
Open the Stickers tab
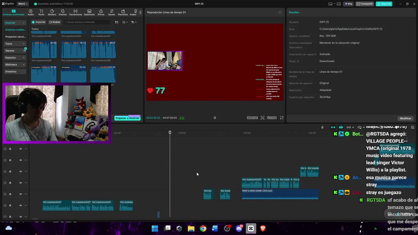(x=52, y=12)
